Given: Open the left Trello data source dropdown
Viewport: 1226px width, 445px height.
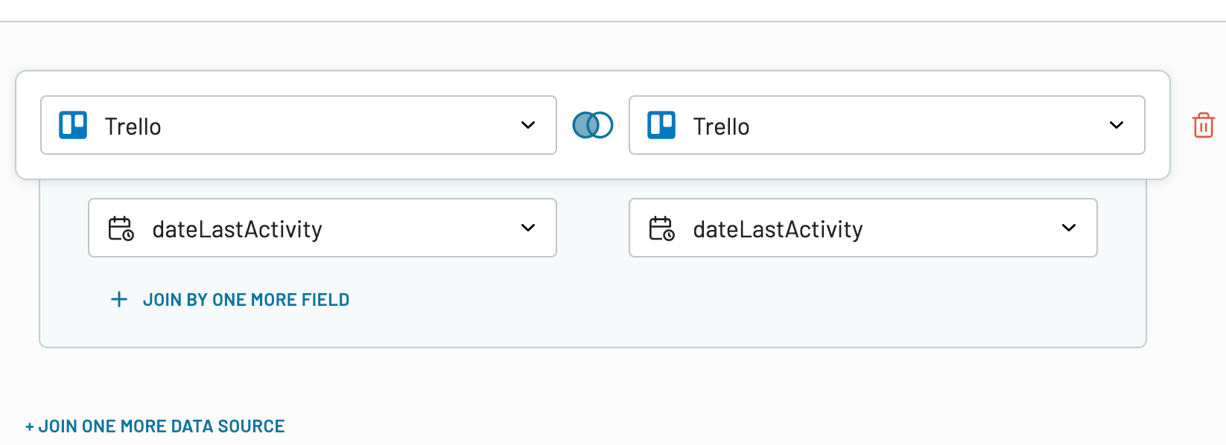Looking at the screenshot, I should 298,125.
